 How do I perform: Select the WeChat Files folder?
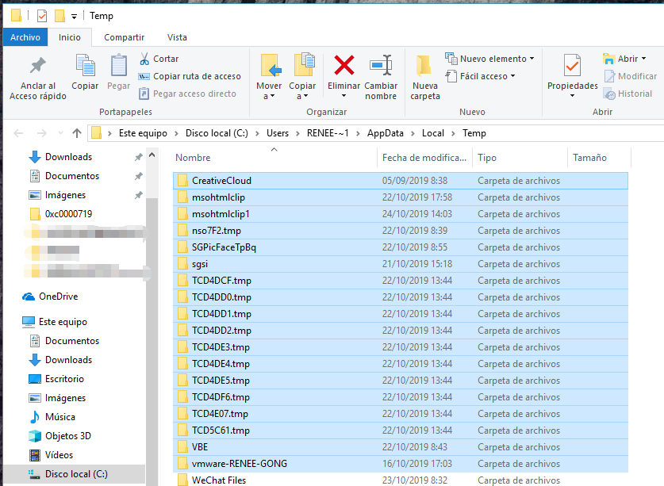[400, 480]
